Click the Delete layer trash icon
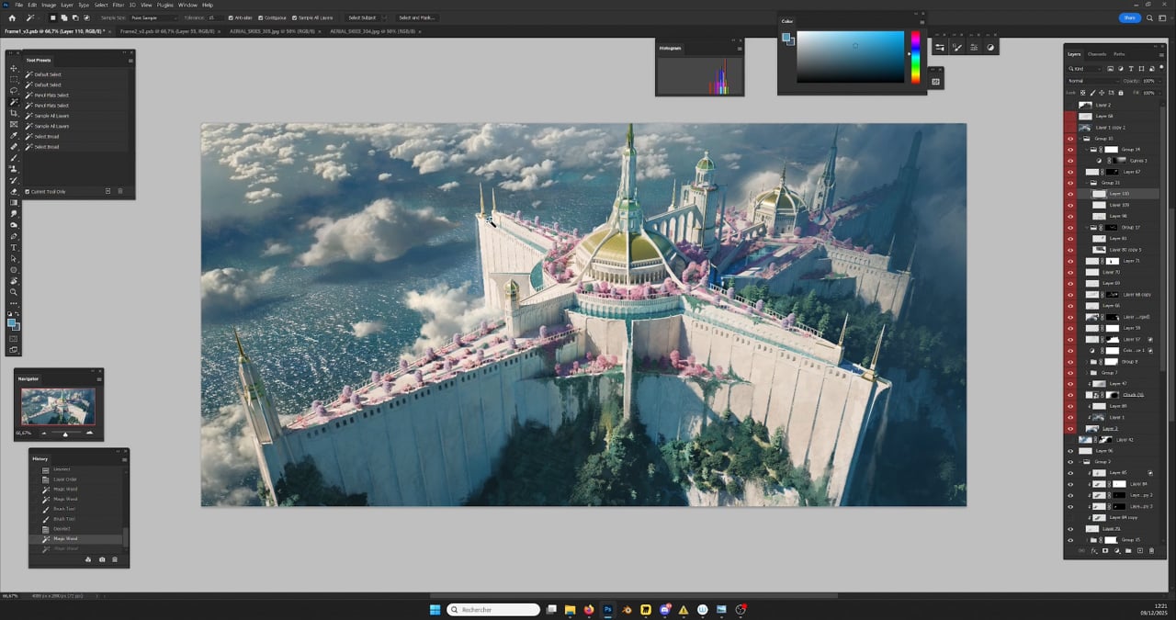1176x620 pixels. [x=1151, y=550]
